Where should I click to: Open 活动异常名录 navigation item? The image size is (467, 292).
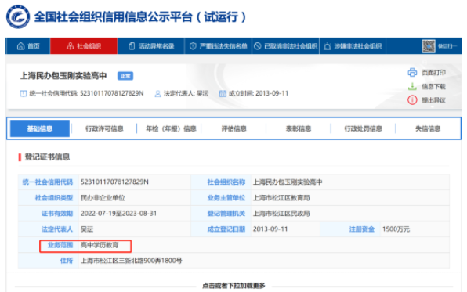pos(151,46)
